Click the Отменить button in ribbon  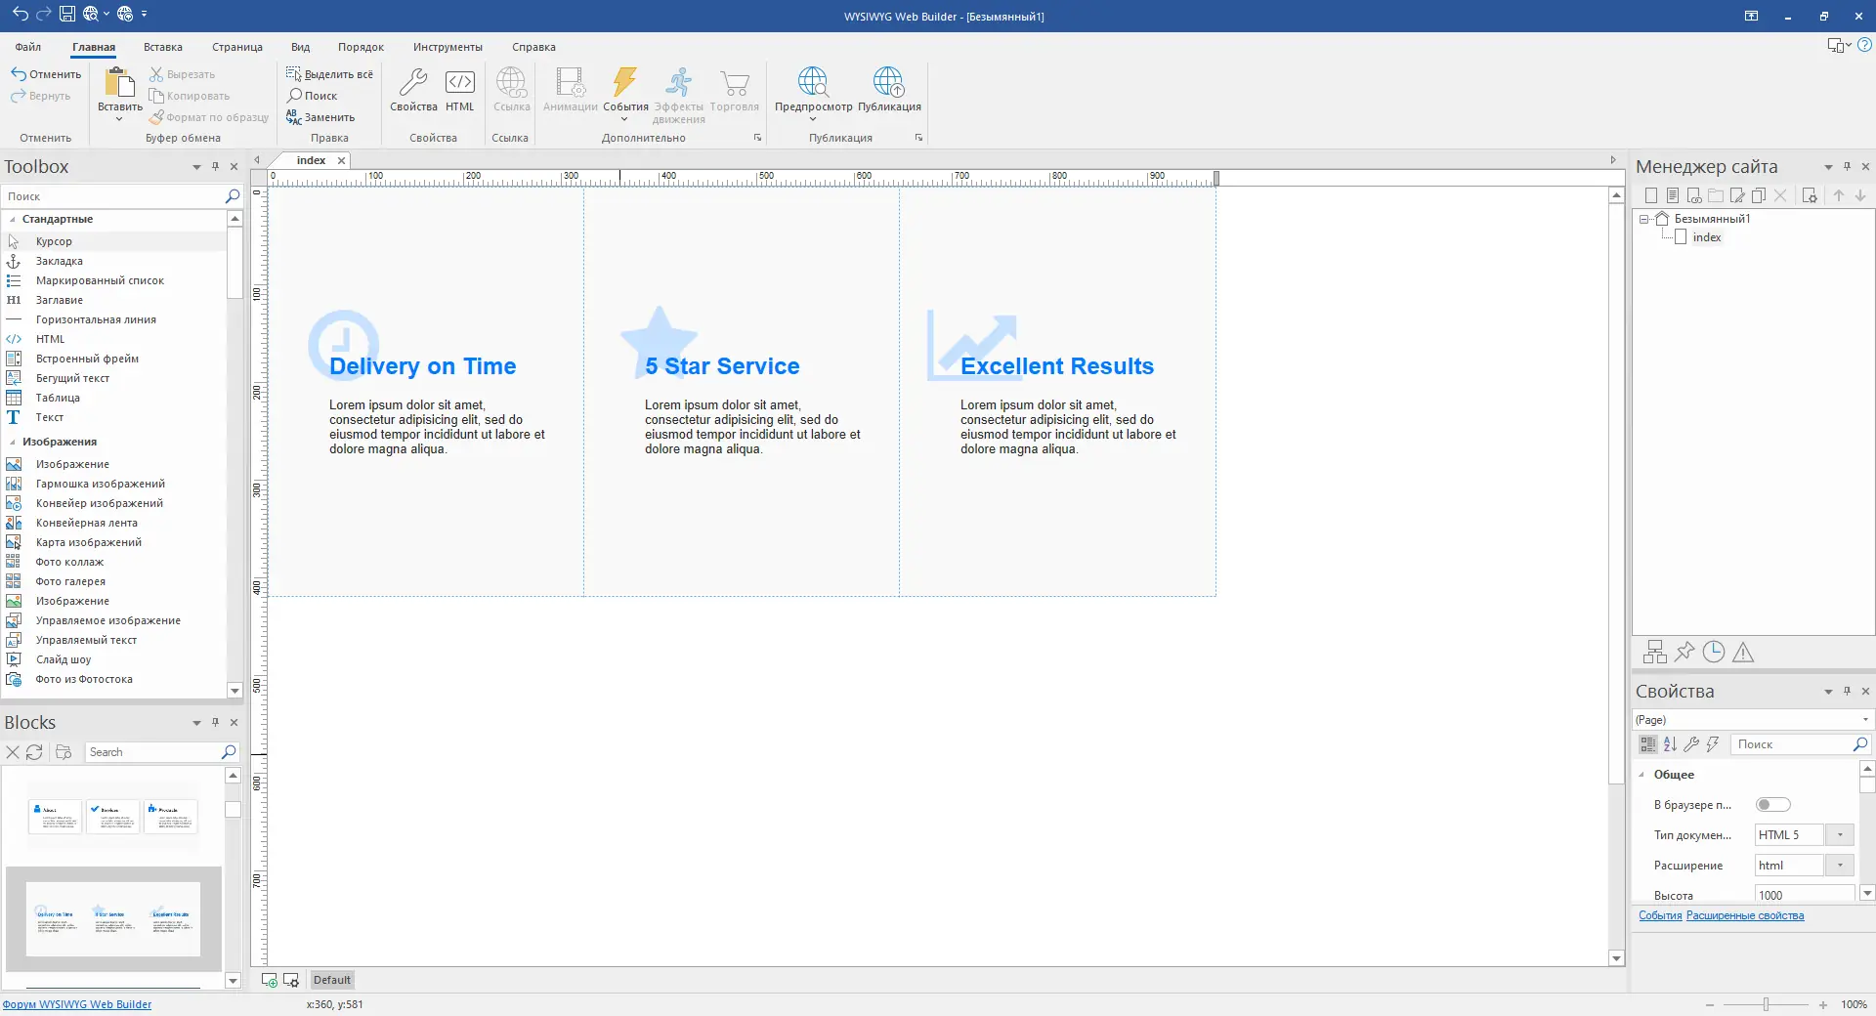46,74
